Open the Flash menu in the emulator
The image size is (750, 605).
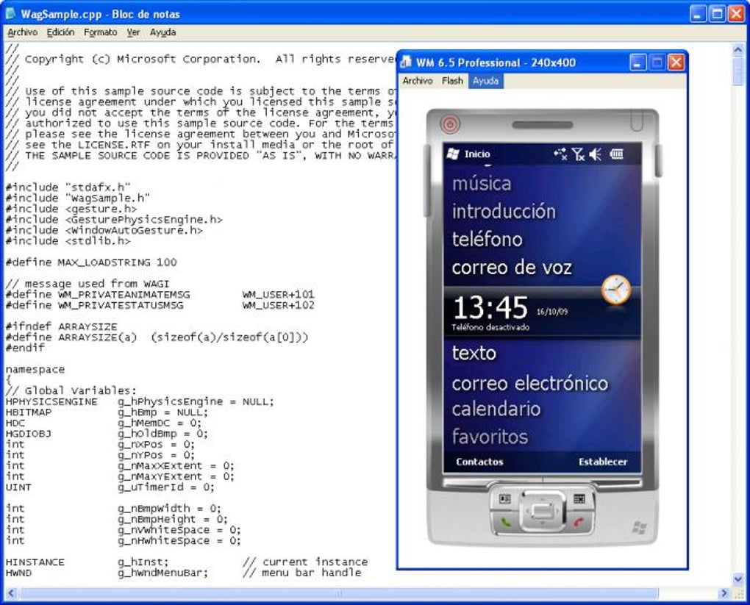click(x=452, y=81)
